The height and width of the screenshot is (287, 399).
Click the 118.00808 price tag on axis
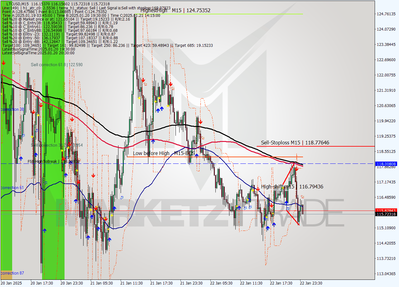pos(387,163)
